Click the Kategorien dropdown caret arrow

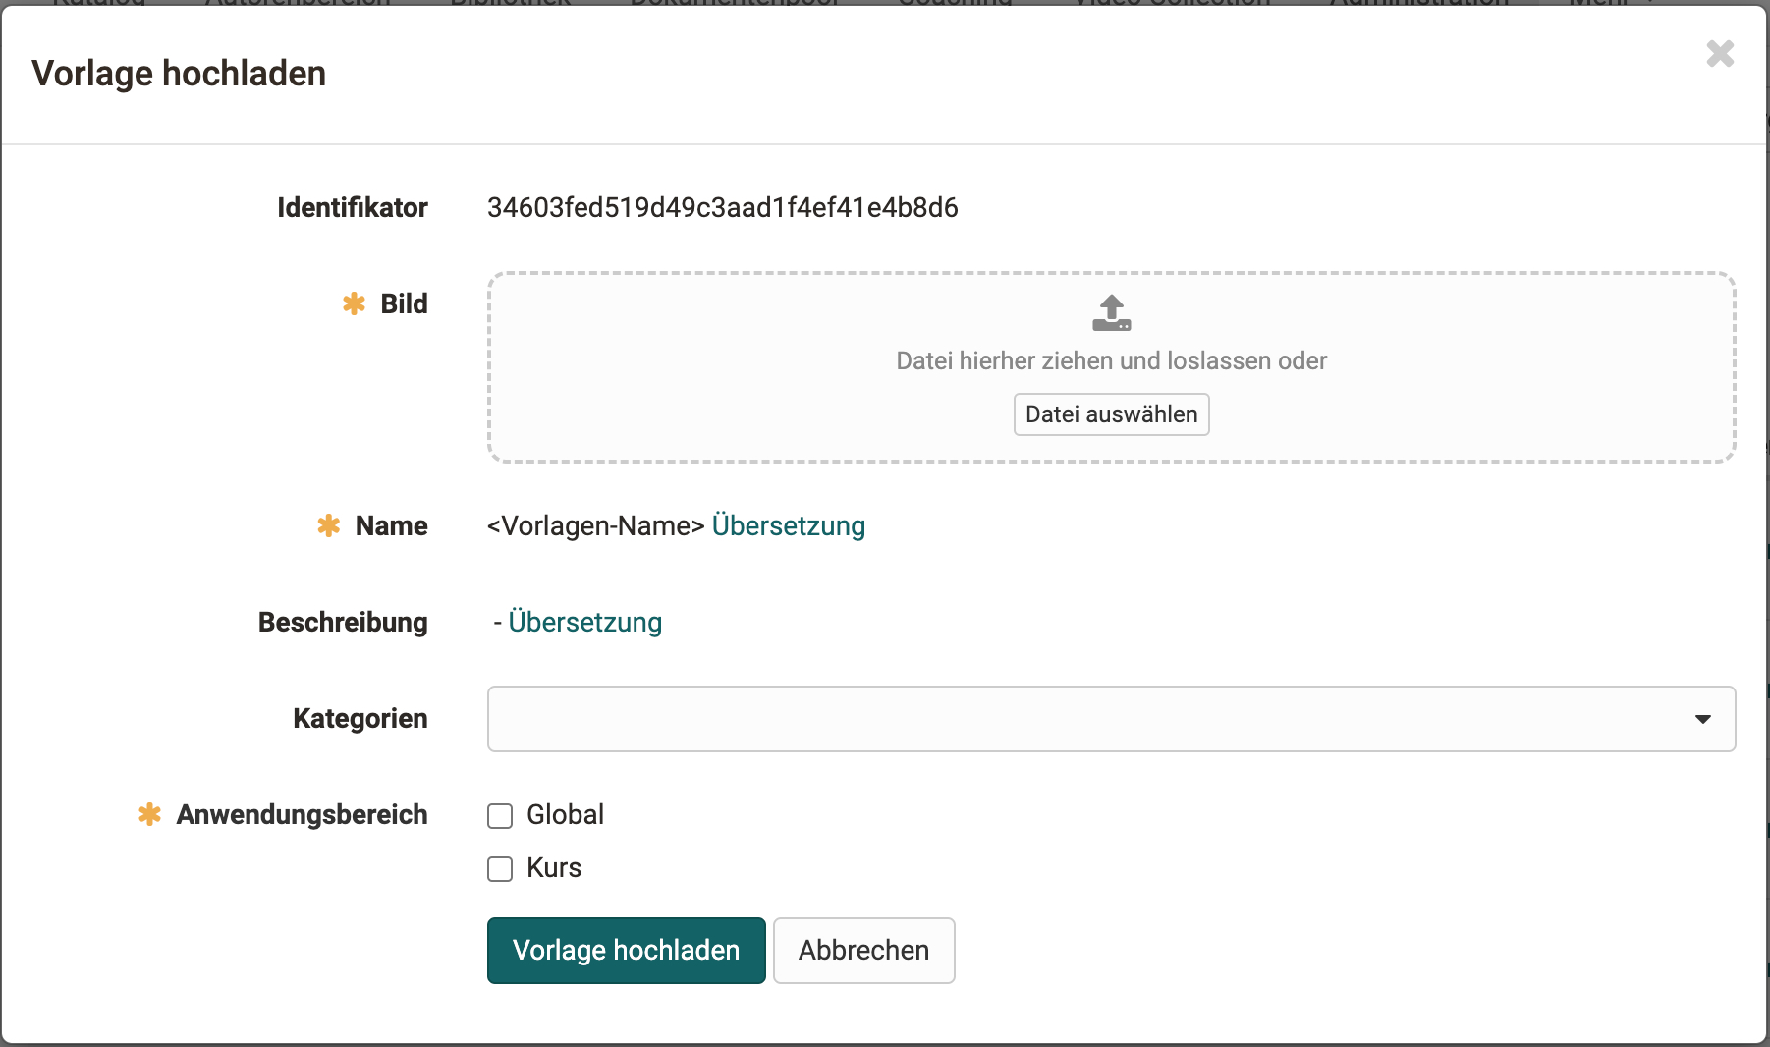click(1702, 719)
